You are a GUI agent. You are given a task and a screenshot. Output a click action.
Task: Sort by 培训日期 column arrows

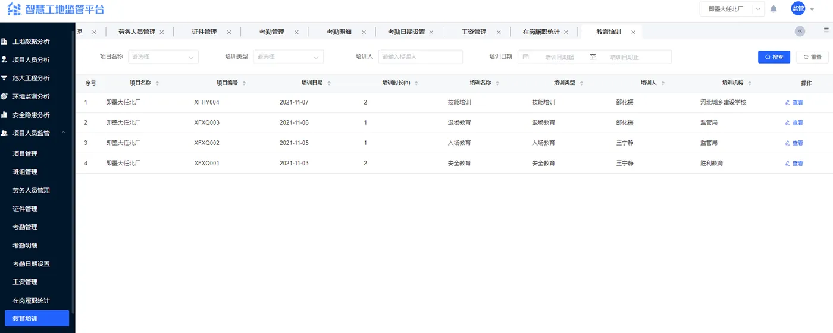click(x=329, y=83)
